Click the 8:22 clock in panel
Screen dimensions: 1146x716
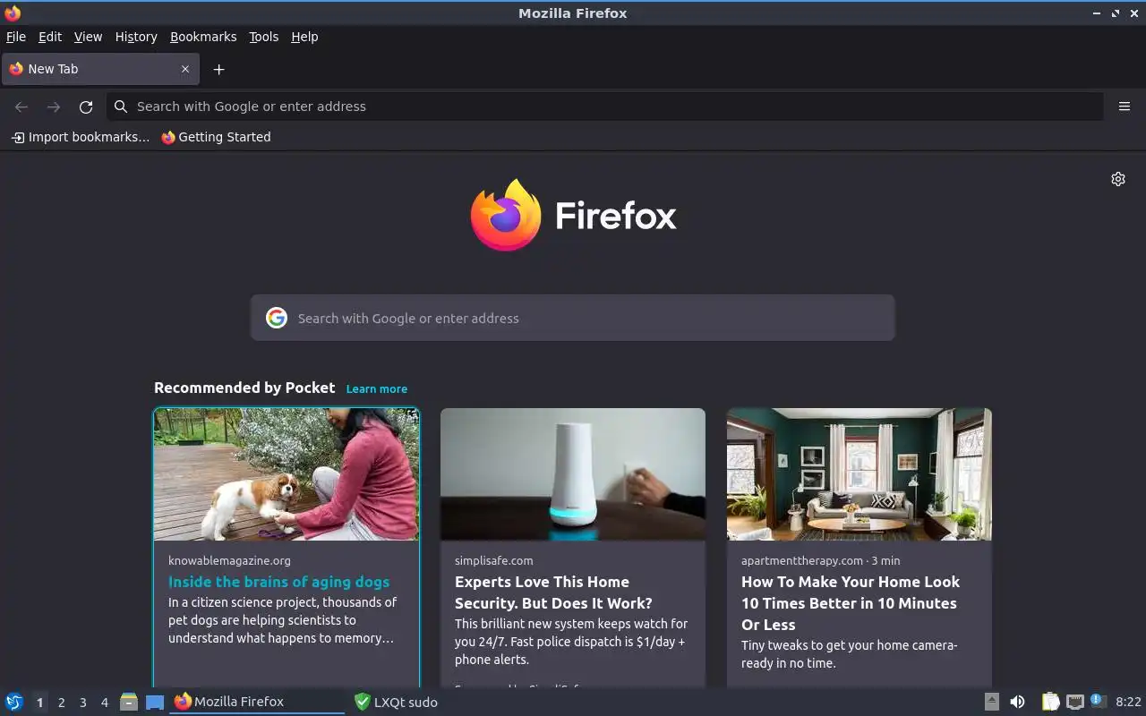1128,702
